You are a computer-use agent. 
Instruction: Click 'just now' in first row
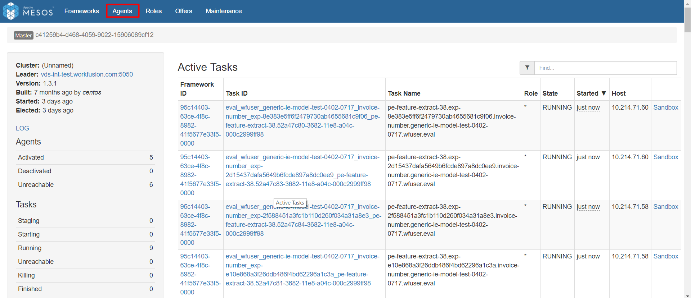588,107
